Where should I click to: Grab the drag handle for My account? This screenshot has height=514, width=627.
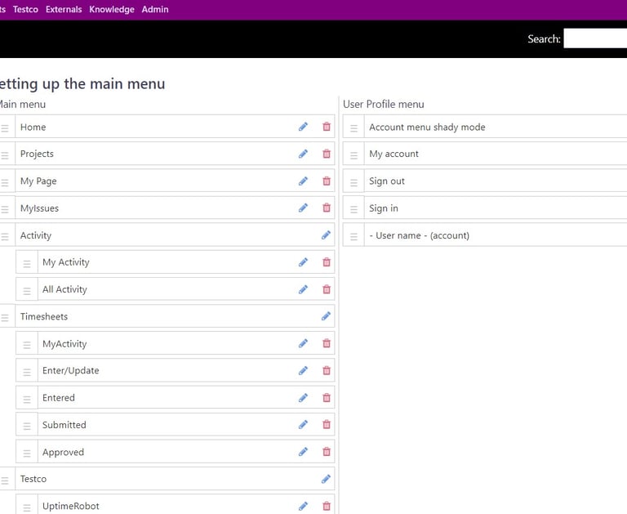354,155
